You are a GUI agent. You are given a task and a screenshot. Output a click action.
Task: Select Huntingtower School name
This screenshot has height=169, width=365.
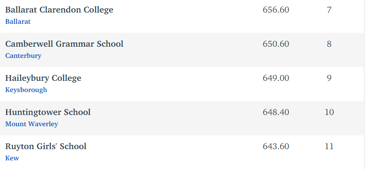pos(48,112)
